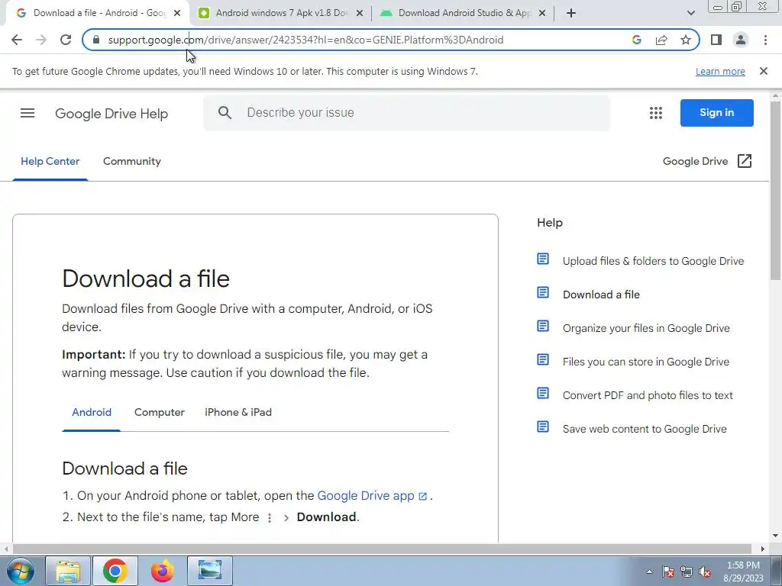This screenshot has width=782, height=586.
Task: Toggle the Chrome side panel icon
Action: [x=716, y=40]
